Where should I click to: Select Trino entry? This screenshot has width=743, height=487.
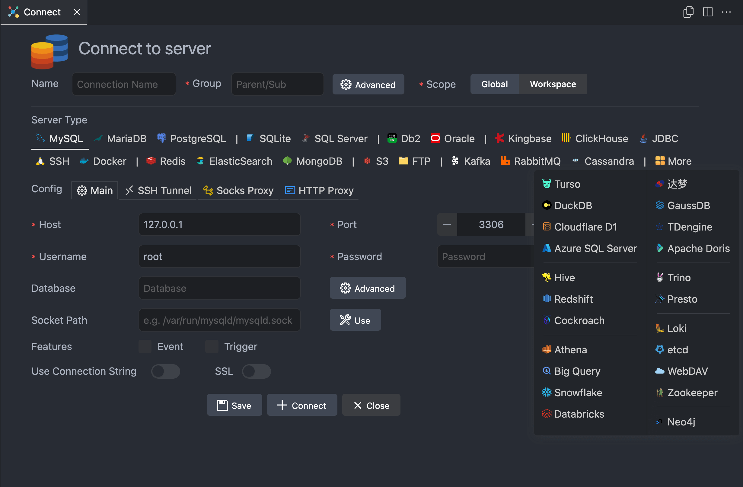(x=673, y=278)
